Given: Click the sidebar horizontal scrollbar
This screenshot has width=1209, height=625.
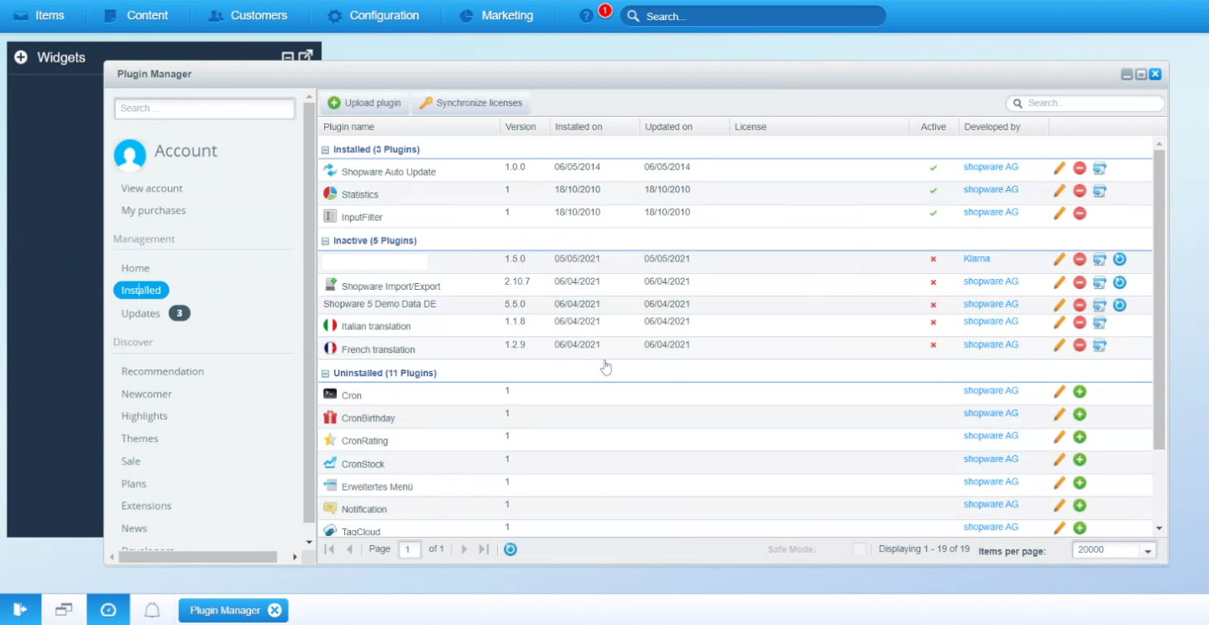Looking at the screenshot, I should pos(198,557).
